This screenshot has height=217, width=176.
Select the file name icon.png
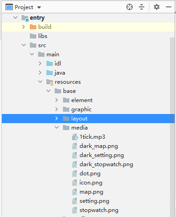[x=91, y=183]
